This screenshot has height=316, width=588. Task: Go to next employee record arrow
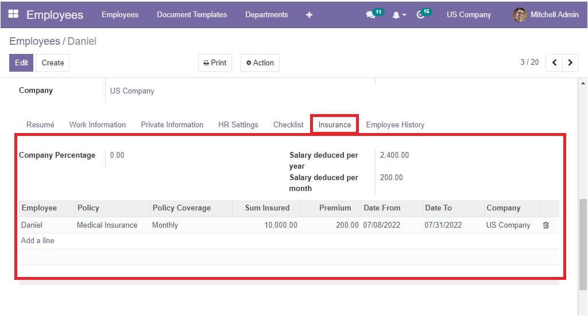(x=570, y=63)
